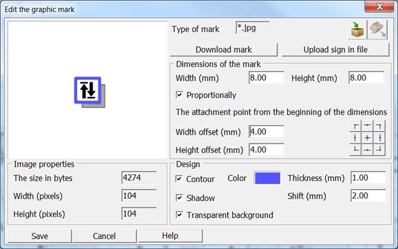Image resolution: width=398 pixels, height=249 pixels.
Task: Click Upload sign in file button
Action: point(335,50)
